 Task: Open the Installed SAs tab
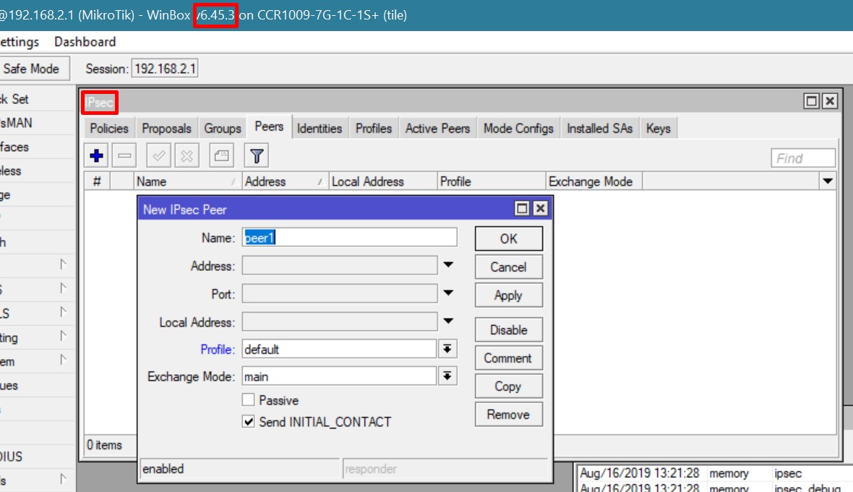[x=599, y=128]
